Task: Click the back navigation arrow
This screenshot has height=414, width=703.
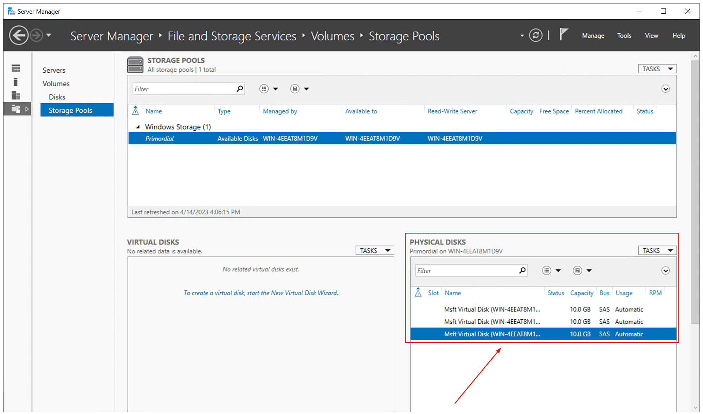Action: tap(19, 35)
